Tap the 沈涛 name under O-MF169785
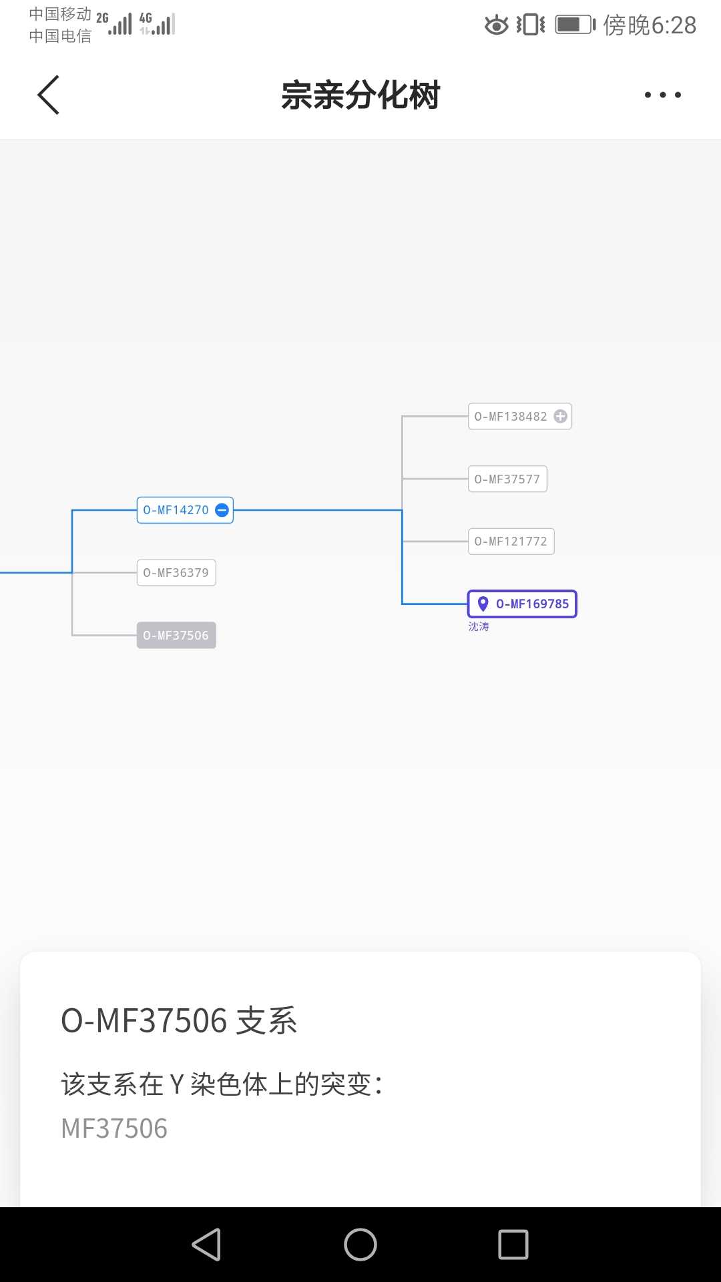The image size is (721, 1282). point(479,626)
